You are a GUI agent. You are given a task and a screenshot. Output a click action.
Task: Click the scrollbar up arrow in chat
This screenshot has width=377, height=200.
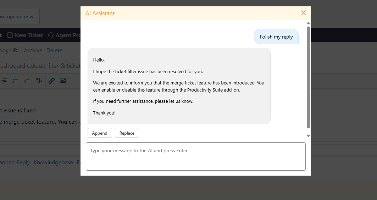(308, 24)
